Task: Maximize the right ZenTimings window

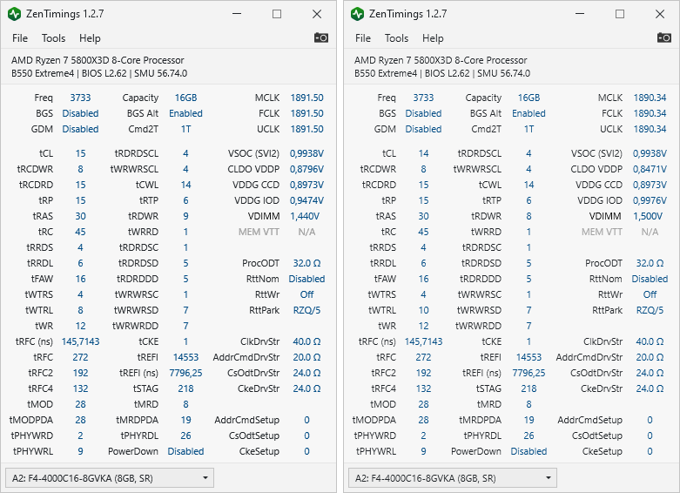Action: (620, 14)
